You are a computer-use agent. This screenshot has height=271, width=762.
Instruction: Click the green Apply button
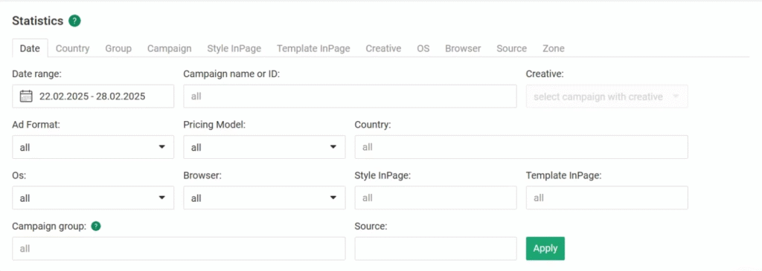pos(545,248)
